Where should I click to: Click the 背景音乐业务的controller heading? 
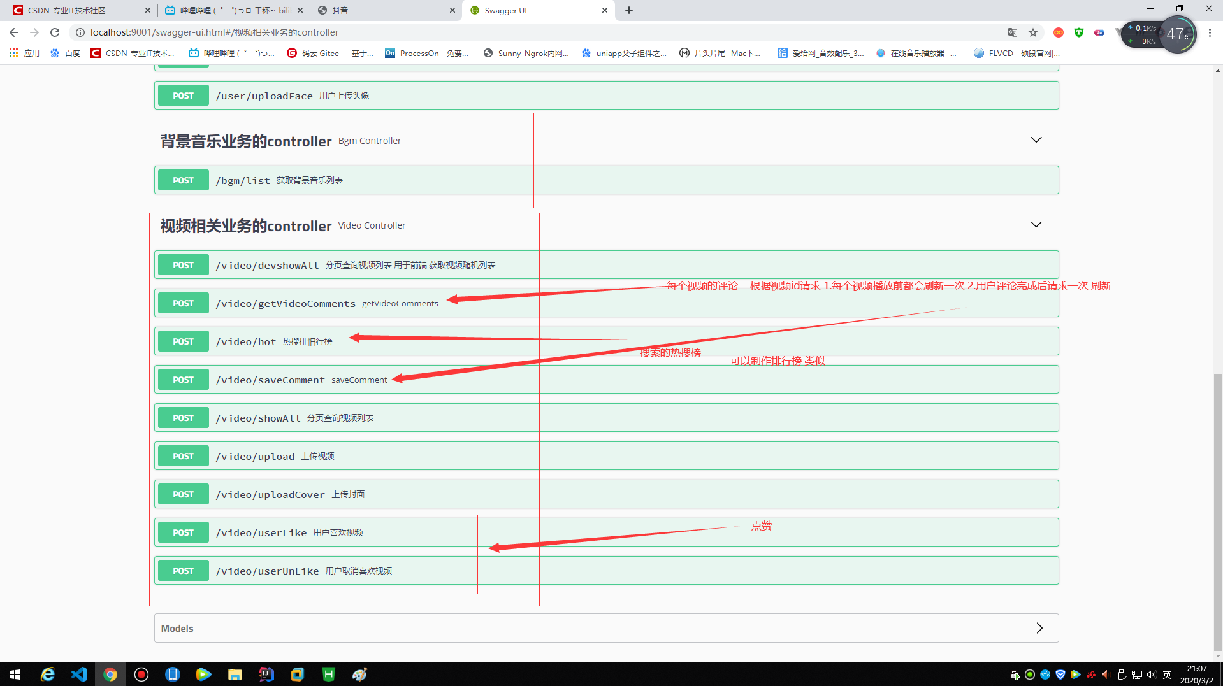pyautogui.click(x=246, y=141)
